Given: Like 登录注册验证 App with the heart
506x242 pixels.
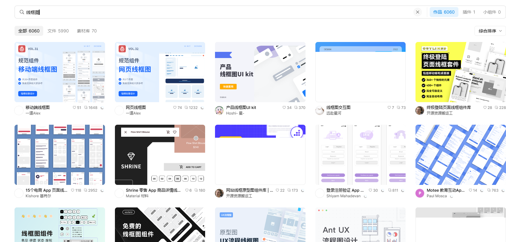Looking at the screenshot, I should pos(370,190).
